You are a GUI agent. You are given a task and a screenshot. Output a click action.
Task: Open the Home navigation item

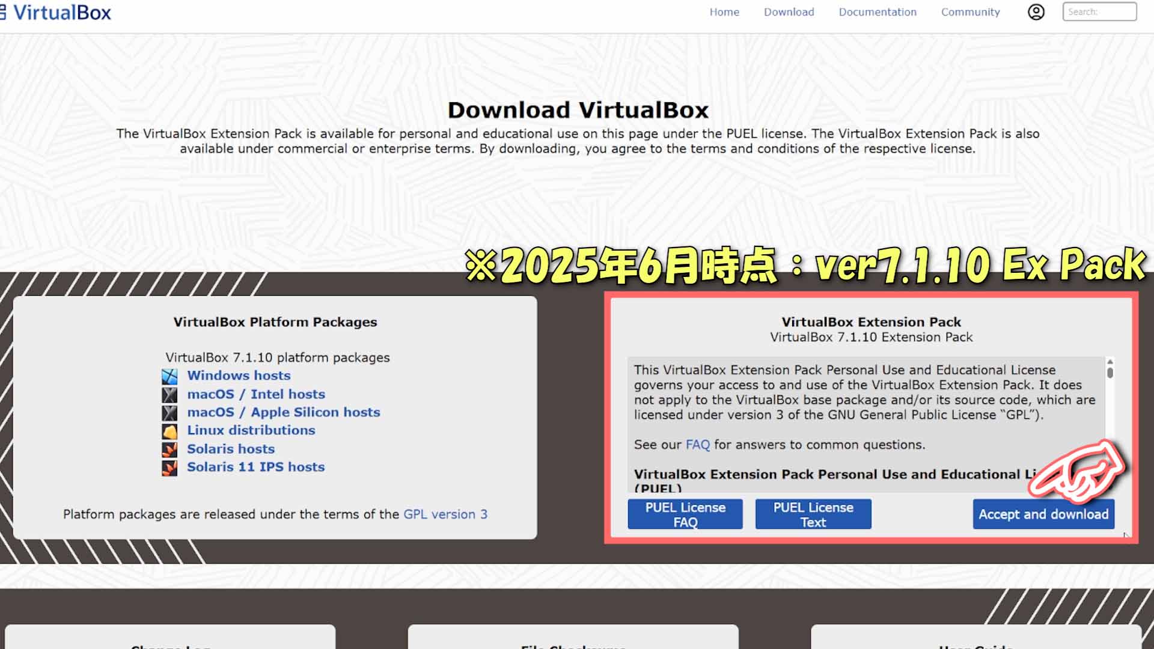tap(724, 12)
